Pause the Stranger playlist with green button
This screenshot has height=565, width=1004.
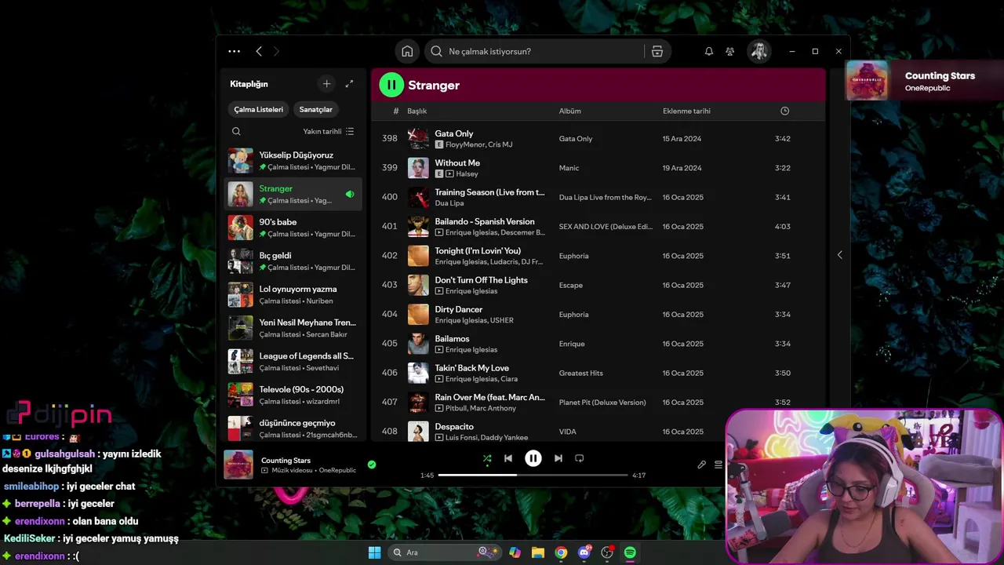(391, 85)
